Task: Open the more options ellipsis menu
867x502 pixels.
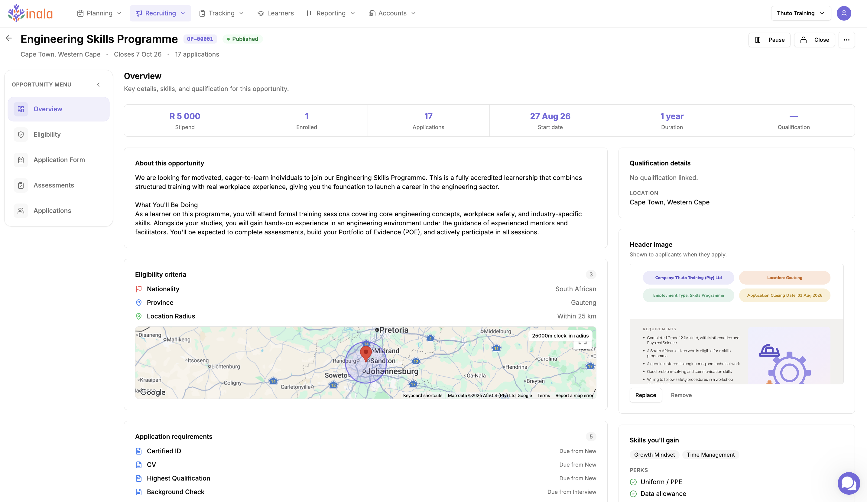Action: (846, 40)
